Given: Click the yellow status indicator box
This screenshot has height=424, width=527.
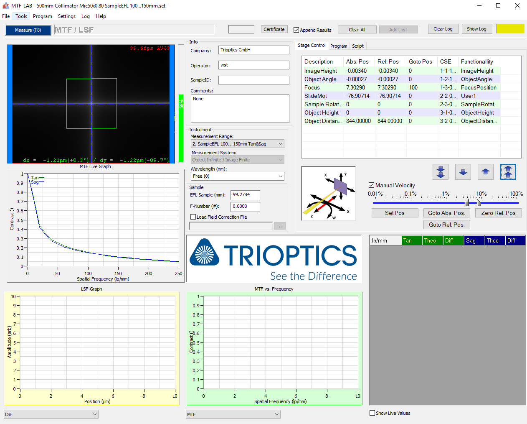Looking at the screenshot, I should [510, 29].
